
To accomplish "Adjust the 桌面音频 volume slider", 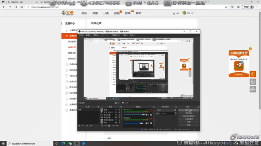I will point(134,123).
